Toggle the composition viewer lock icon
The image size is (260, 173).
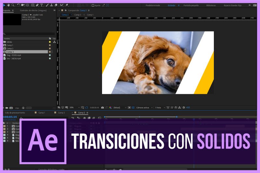click(66, 10)
